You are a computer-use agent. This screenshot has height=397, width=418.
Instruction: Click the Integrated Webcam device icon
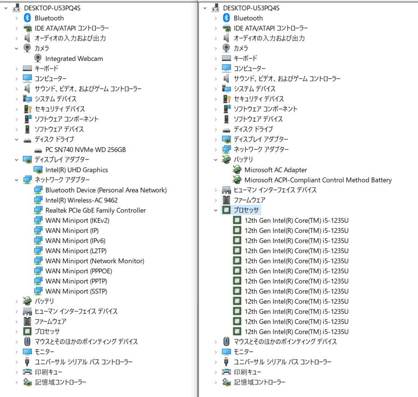[x=38, y=58]
